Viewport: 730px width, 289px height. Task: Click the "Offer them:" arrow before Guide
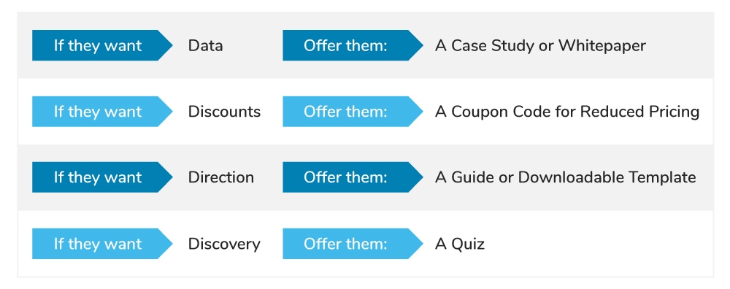353,177
